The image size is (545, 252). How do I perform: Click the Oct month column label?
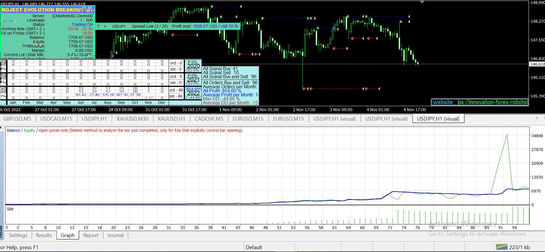(x=135, y=102)
